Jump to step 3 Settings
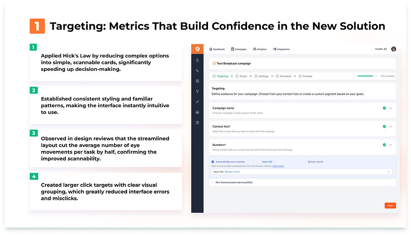411x235 pixels. point(261,76)
